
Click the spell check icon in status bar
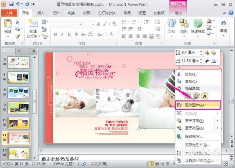coord(83,164)
